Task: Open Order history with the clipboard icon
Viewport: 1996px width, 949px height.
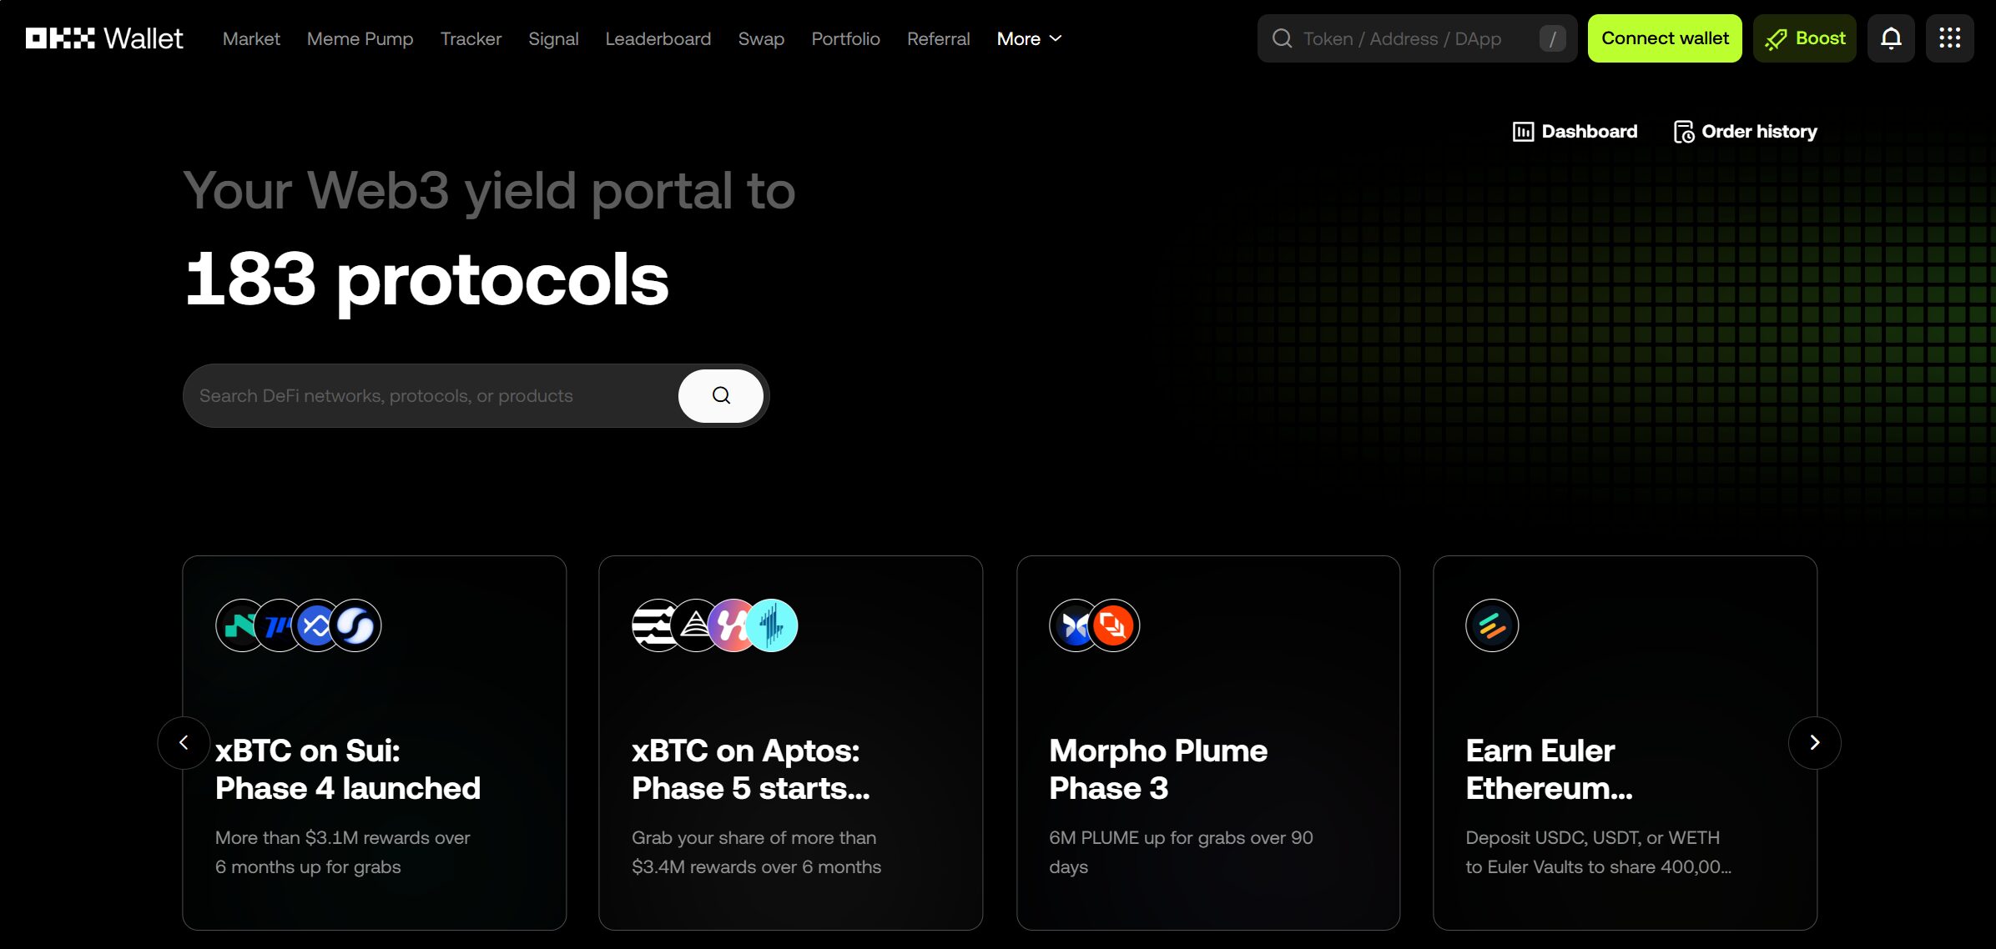Action: pos(1745,132)
